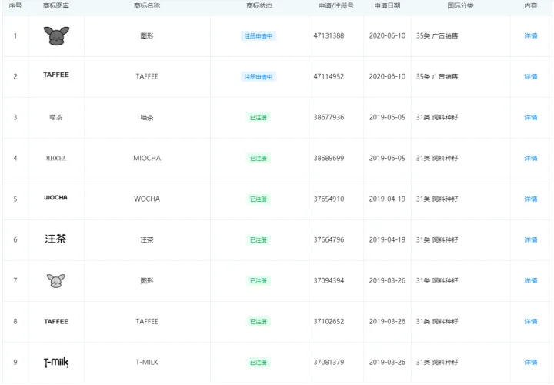Click light gray animal logo in row 7
The height and width of the screenshot is (385, 554).
tap(56, 281)
